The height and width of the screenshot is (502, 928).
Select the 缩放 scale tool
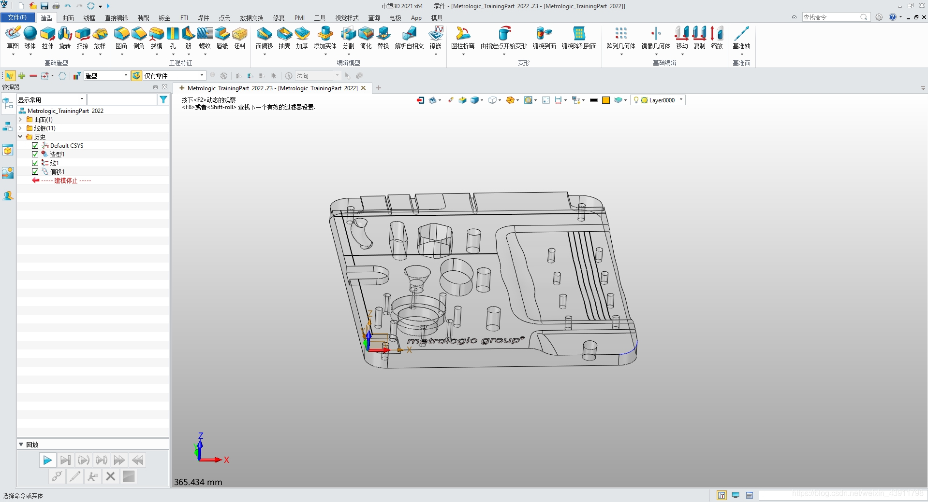click(717, 38)
